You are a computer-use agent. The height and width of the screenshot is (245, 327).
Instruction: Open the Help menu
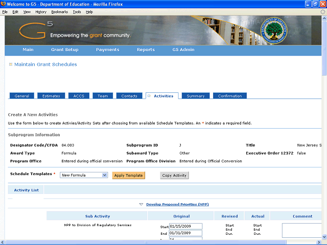(89, 12)
